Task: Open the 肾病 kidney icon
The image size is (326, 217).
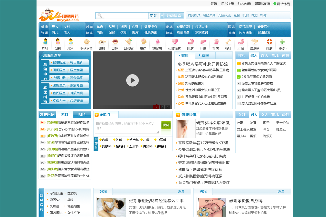Action: coord(216,42)
